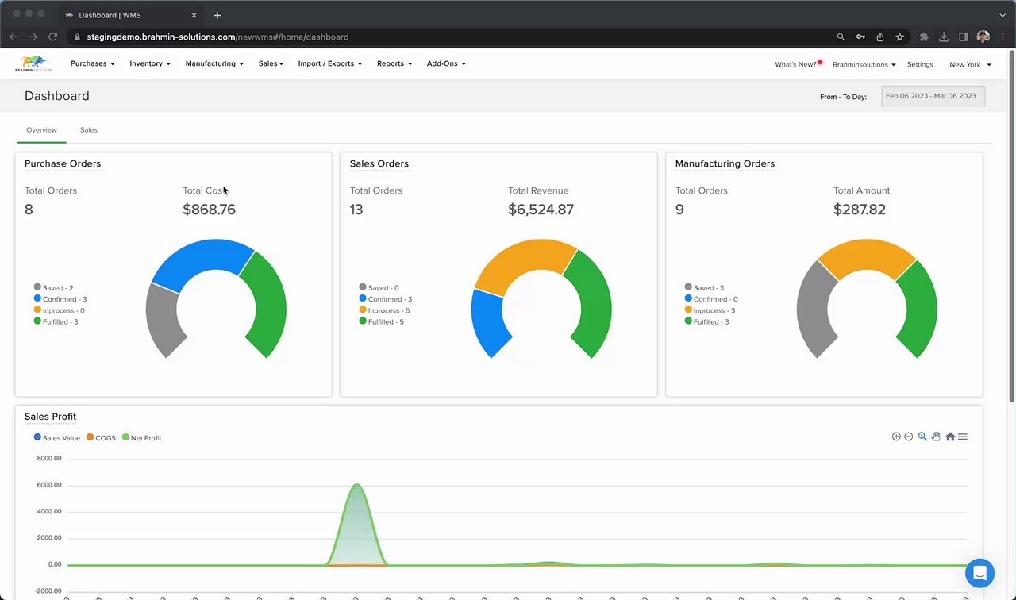The image size is (1016, 600).
Task: Open the chat support widget
Action: [x=979, y=572]
